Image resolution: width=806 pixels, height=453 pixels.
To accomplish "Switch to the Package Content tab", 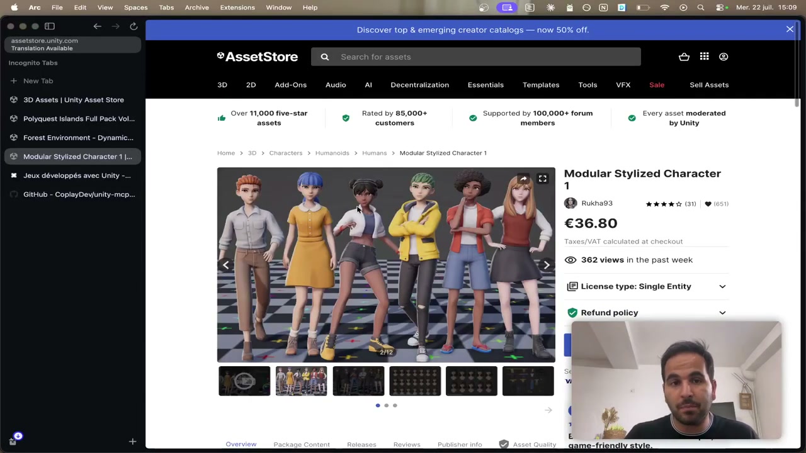I will point(302,444).
